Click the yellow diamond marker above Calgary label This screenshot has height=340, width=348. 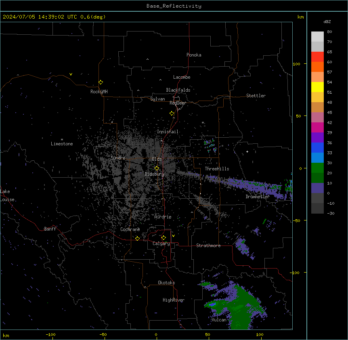point(164,238)
